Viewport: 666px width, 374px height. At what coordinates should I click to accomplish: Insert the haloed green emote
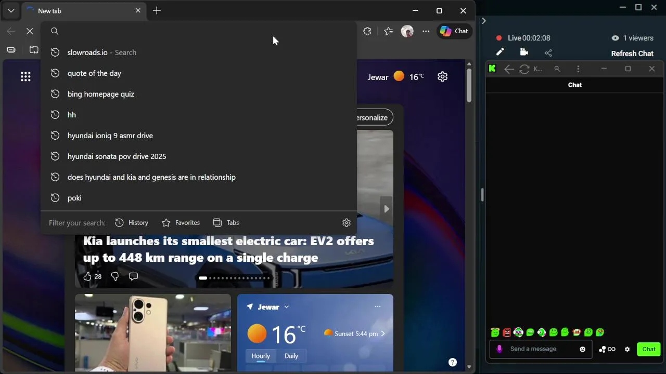click(x=495, y=332)
